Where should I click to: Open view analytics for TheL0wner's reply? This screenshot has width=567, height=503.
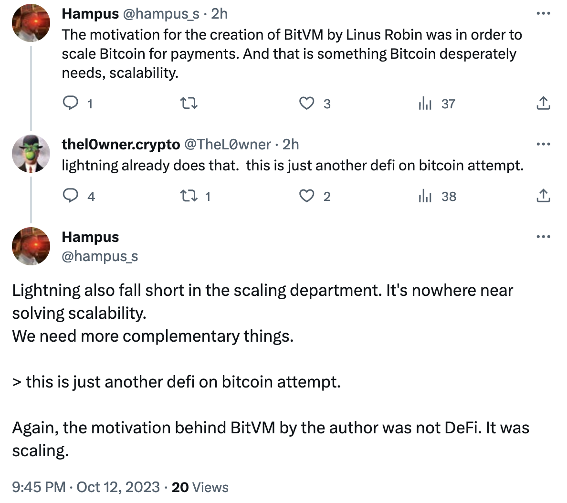pyautogui.click(x=426, y=196)
